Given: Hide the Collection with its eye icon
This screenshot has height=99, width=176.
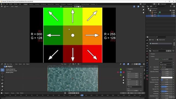Looking at the screenshot, I should 172,10.
